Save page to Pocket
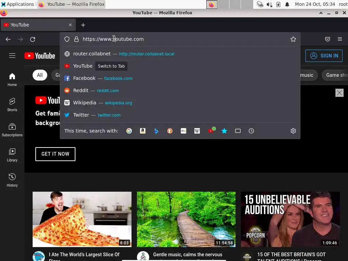 click(x=327, y=39)
